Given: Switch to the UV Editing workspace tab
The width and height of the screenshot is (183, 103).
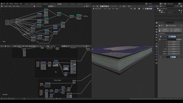Looking at the screenshot, I should point(45,4).
